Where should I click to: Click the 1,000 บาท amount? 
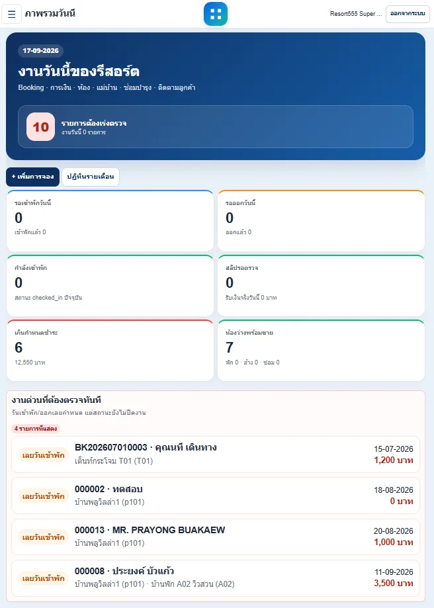click(x=393, y=542)
